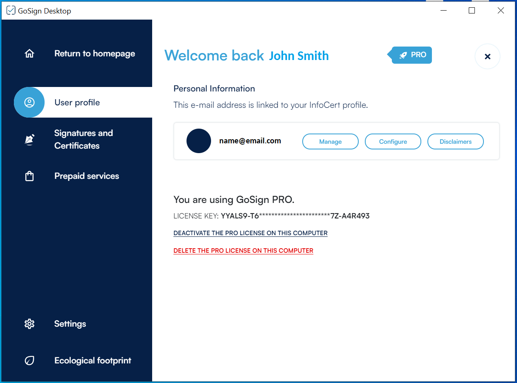
Task: Deactivate the PRO license on this computer
Action: point(250,233)
